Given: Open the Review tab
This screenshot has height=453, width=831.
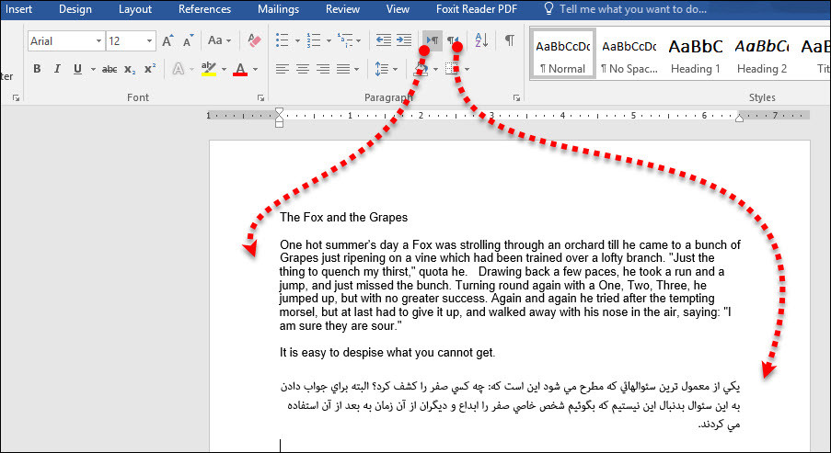Looking at the screenshot, I should point(341,9).
